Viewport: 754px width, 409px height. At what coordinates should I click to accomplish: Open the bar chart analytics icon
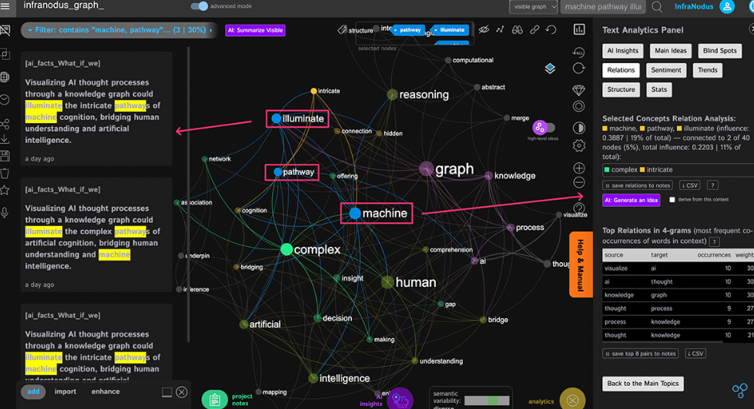(x=579, y=30)
